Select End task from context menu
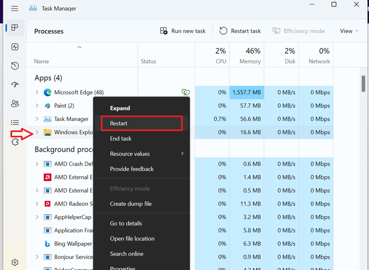The height and width of the screenshot is (270, 369). 142,138
